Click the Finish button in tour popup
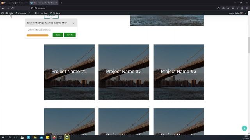The image size is (250, 140). click(70, 35)
